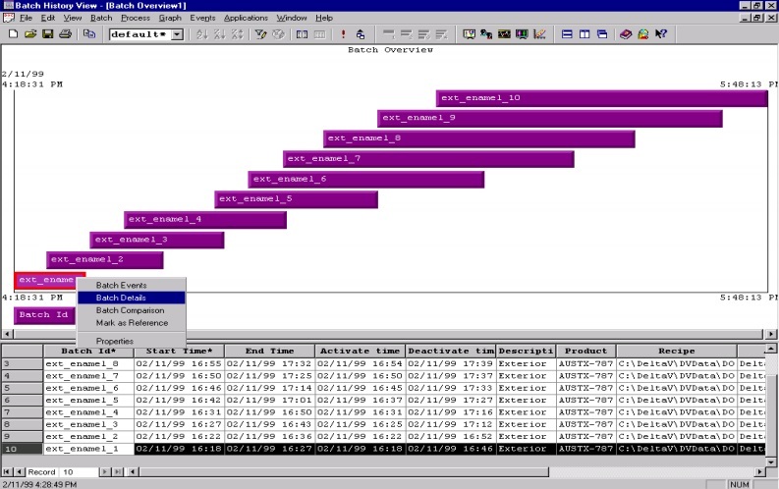Click the ext_enamel_5 batch bar
This screenshot has height=489, width=779.
(296, 199)
